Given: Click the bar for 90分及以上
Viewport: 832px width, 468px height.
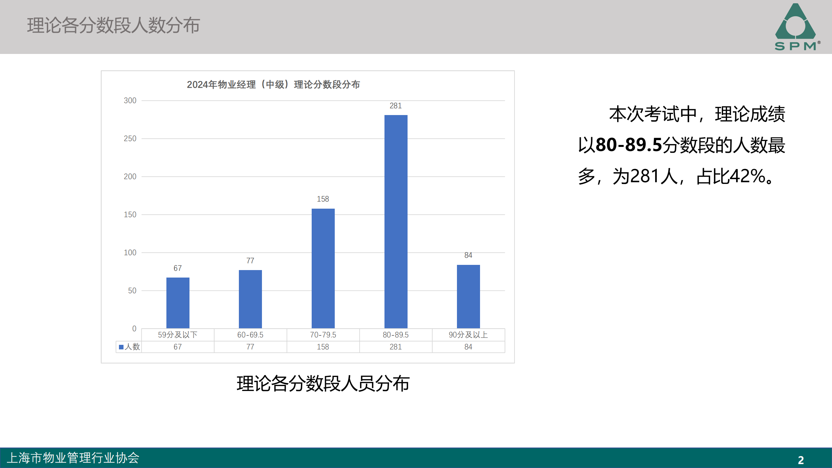Looking at the screenshot, I should pos(468,296).
